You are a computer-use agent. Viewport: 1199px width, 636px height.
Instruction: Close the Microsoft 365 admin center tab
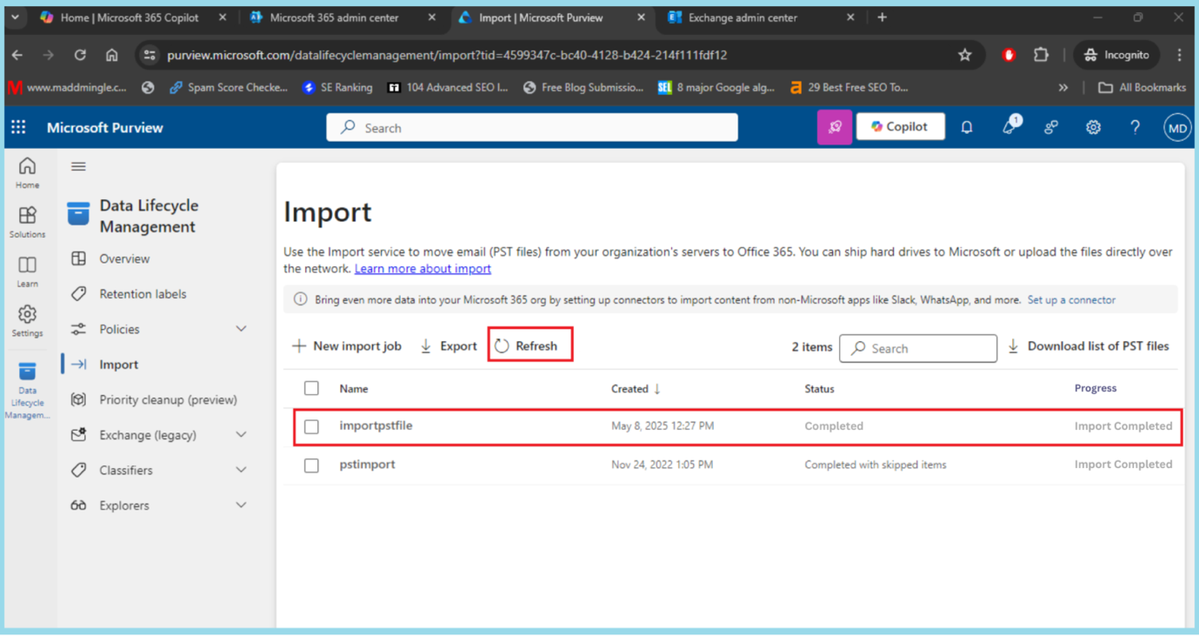point(431,17)
